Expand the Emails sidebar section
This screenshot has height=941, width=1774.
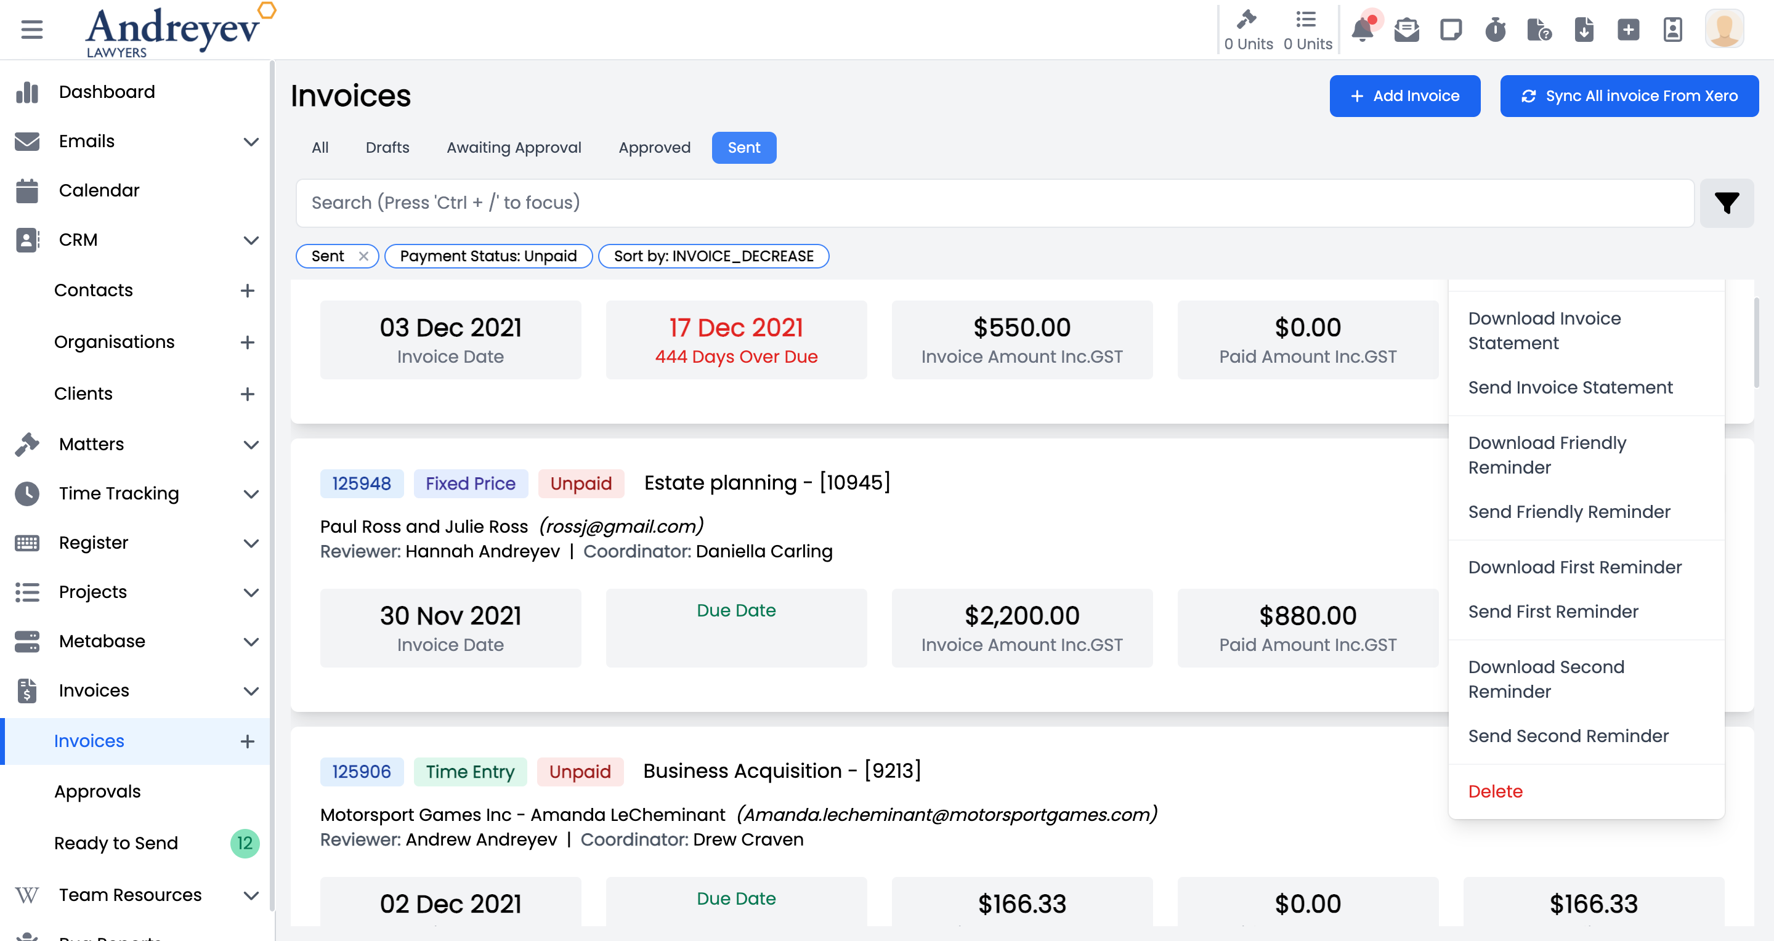251,142
